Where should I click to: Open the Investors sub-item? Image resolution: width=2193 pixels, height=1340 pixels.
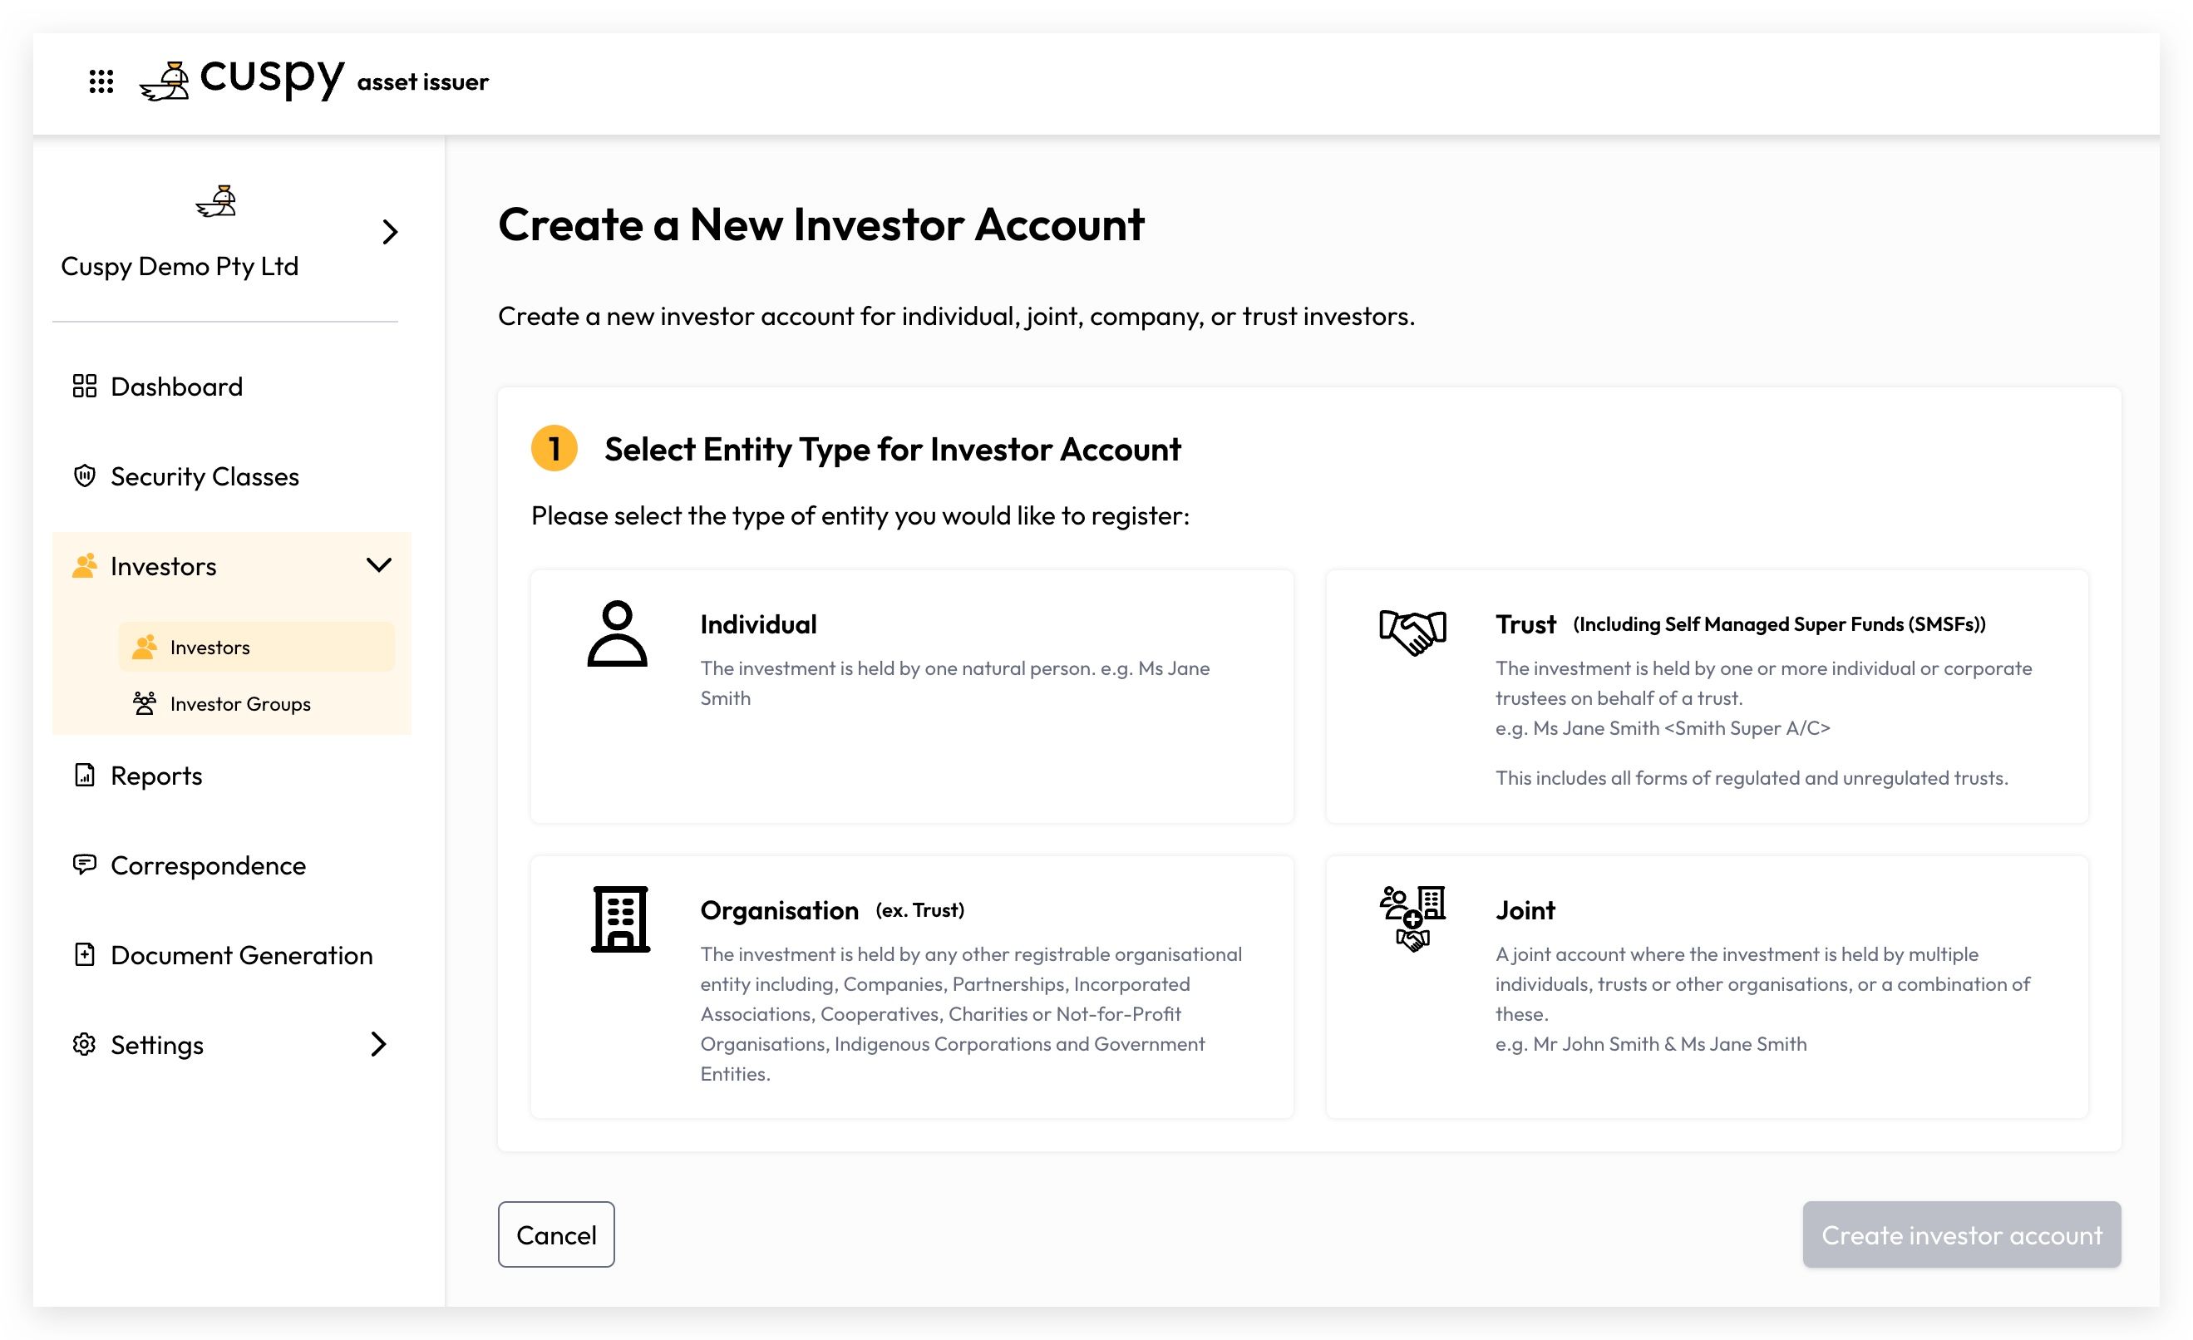tap(256, 647)
